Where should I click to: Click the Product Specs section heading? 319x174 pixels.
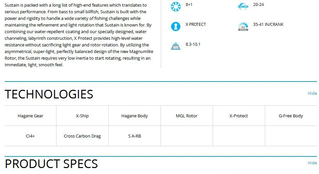pos(51,164)
